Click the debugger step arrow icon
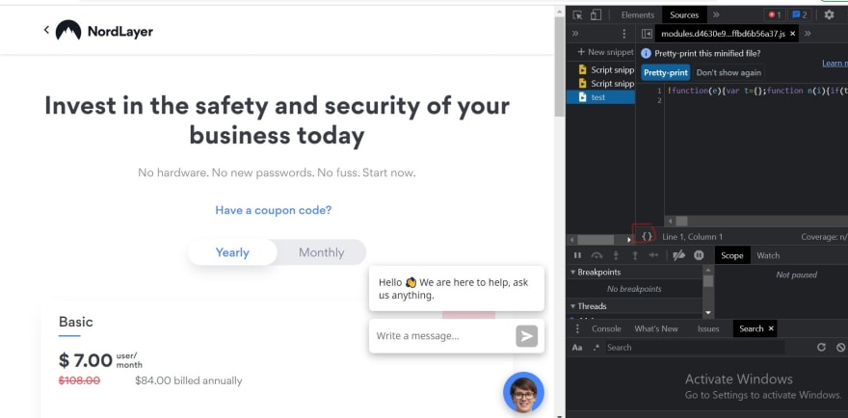Image resolution: width=848 pixels, height=418 pixels. [x=654, y=255]
